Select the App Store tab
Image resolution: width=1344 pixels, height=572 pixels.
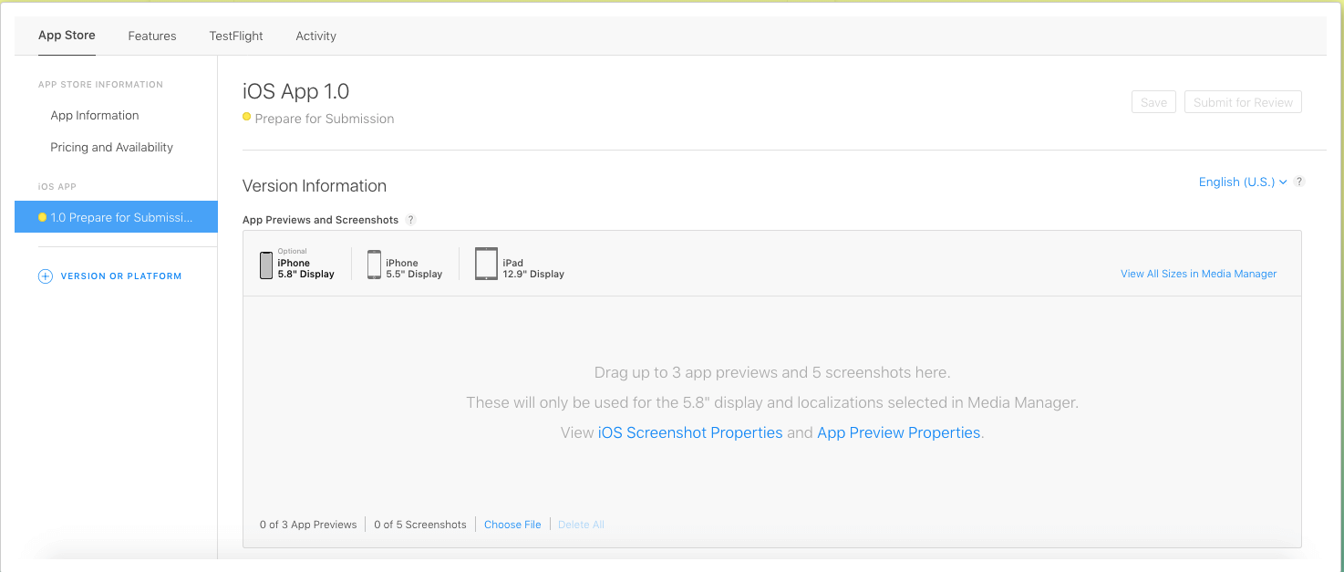[67, 36]
